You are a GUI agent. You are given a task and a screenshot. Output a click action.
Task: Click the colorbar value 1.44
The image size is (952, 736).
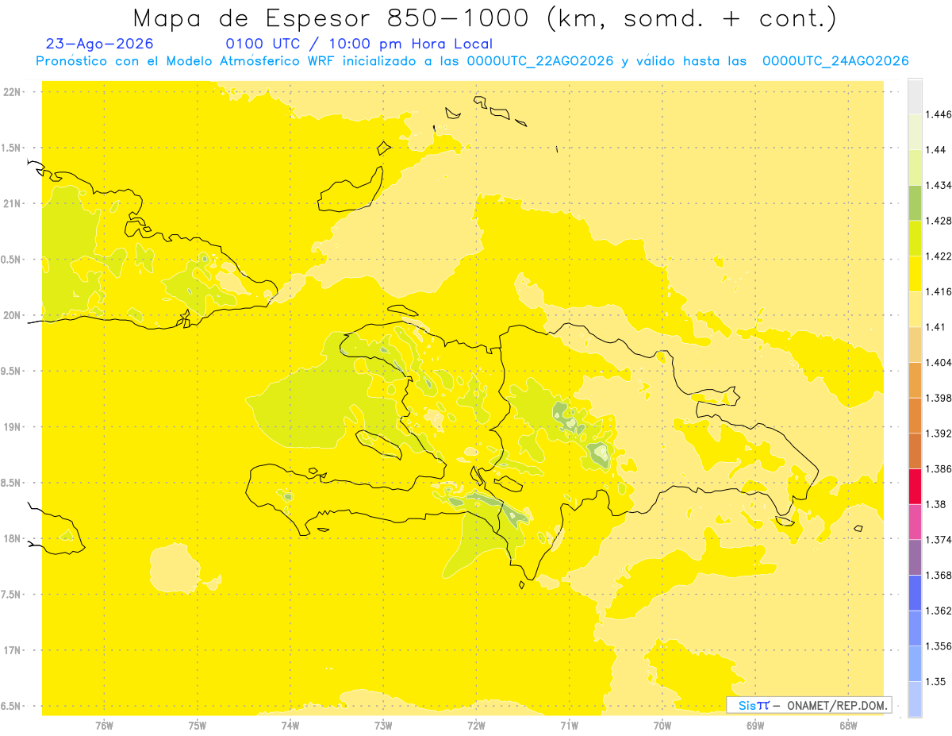[936, 150]
